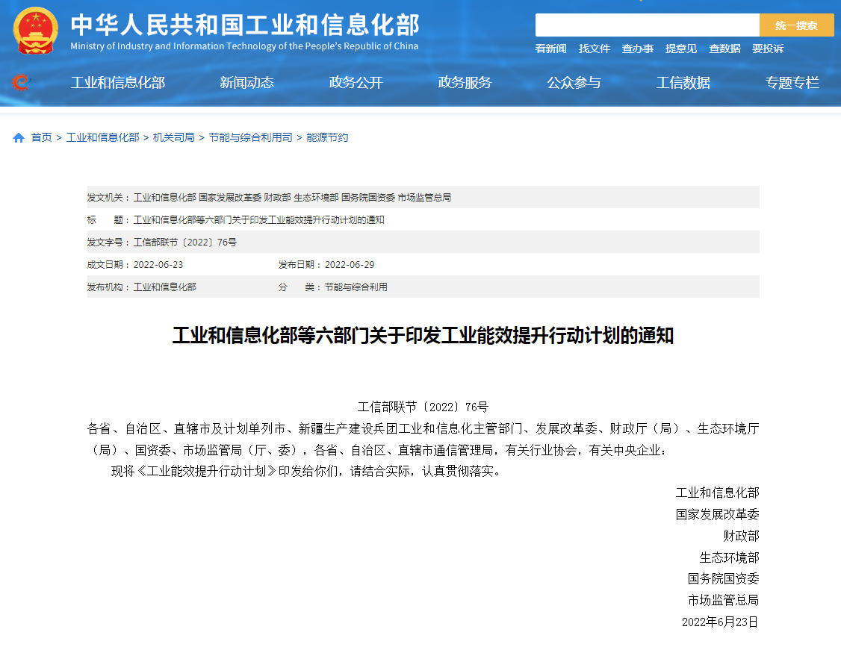The image size is (841, 647).
Task: Open the 专题专栏 menu item
Action: pos(792,83)
